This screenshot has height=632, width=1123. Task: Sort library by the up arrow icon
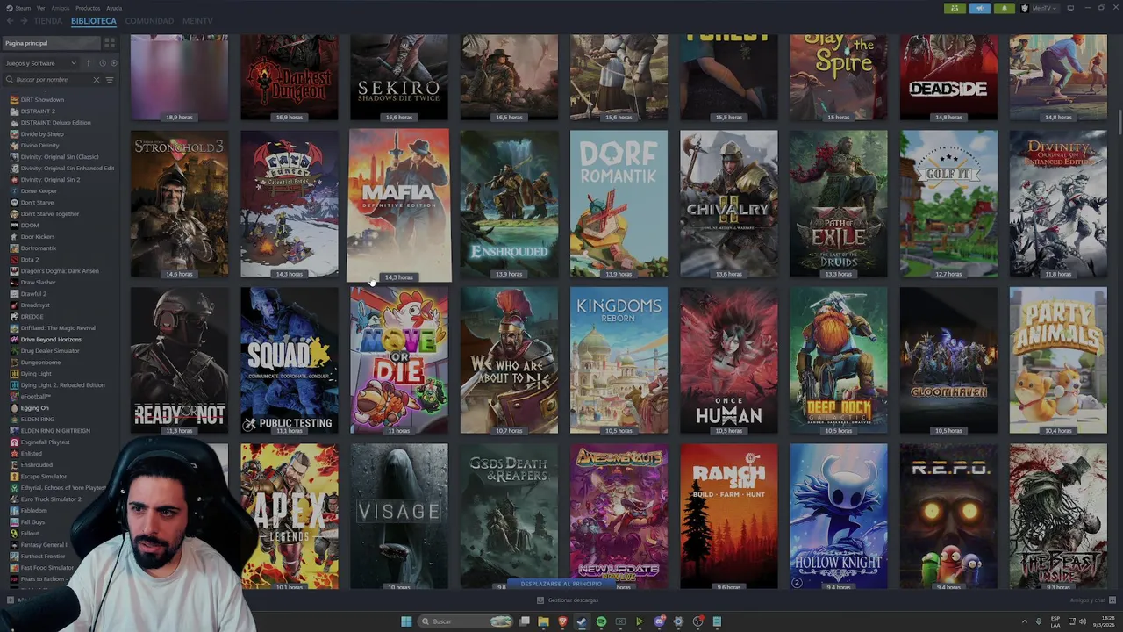[x=88, y=63]
